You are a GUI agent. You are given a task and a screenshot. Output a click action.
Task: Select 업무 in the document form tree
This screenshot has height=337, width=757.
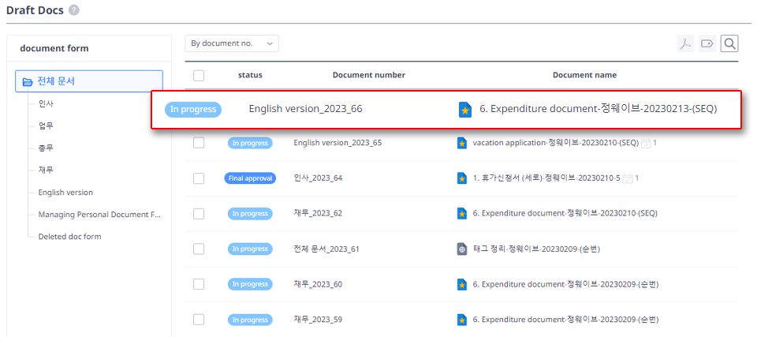tap(46, 125)
